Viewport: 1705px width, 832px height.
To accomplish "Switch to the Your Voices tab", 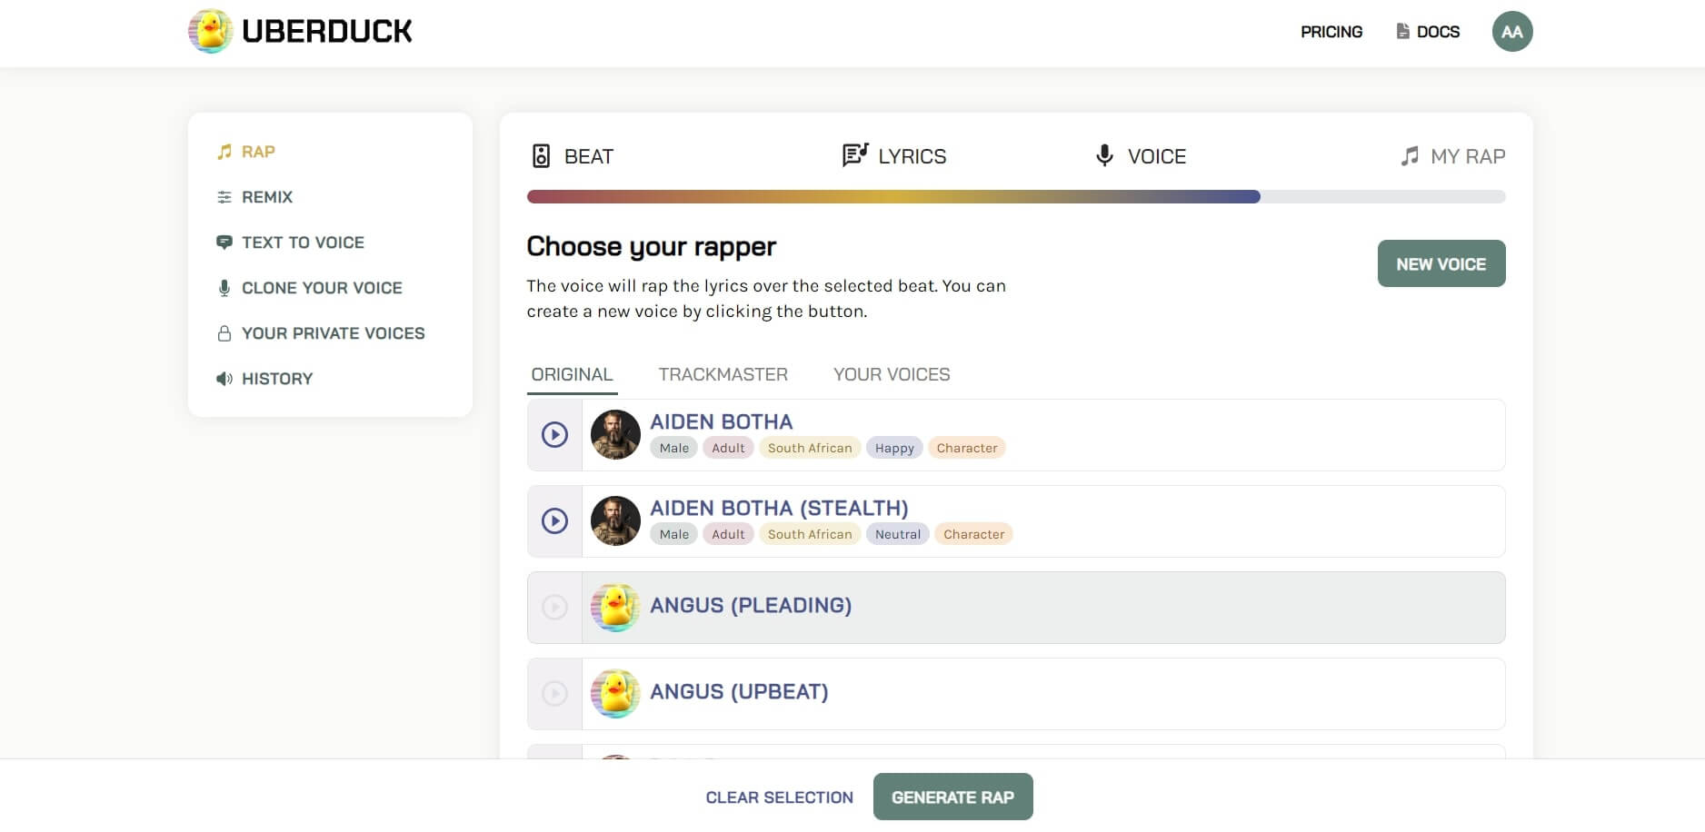I will point(892,374).
